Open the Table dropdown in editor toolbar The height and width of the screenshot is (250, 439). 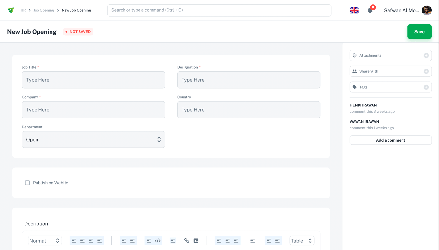tap(301, 241)
